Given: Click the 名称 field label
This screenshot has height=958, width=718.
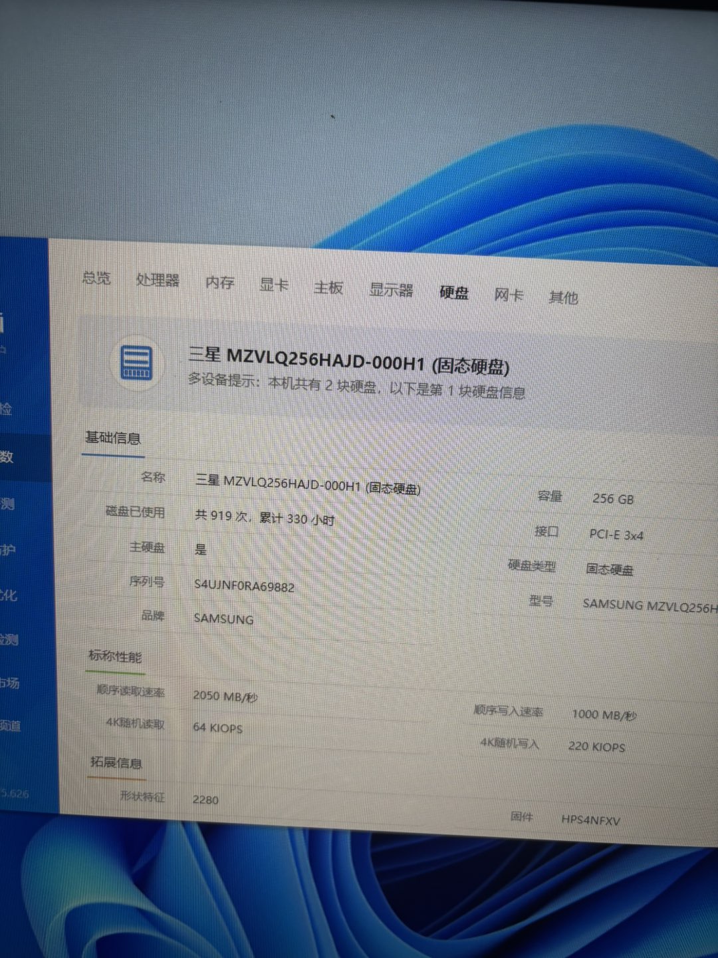Looking at the screenshot, I should point(153,477).
